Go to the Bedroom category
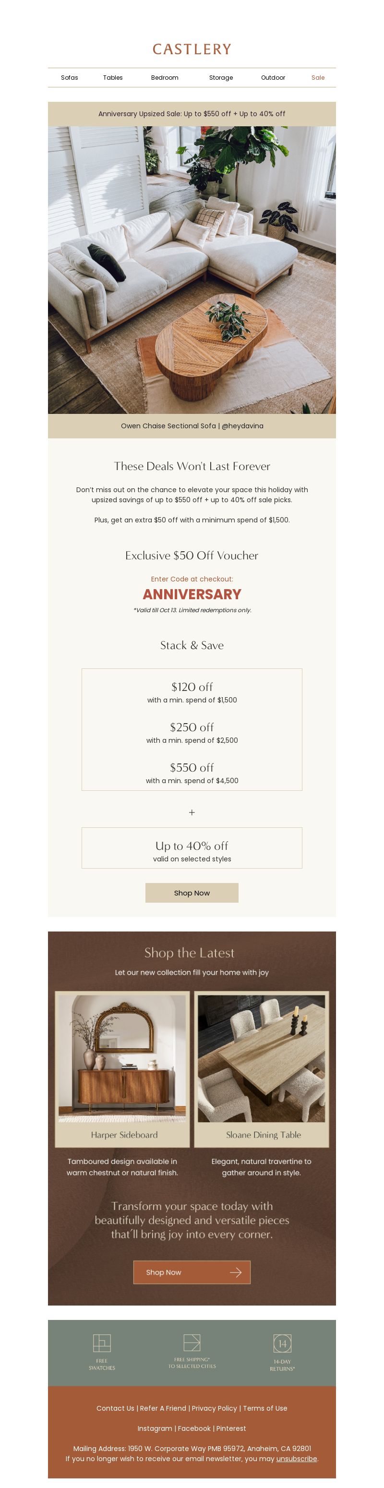384x1488 pixels. (x=165, y=77)
